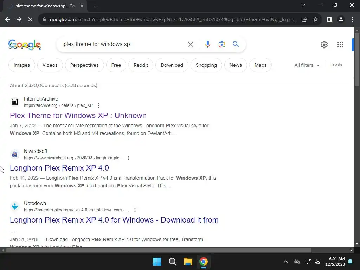This screenshot has height=270, width=360.
Task: Click the Niwradsoft favicon
Action: [x=15, y=154]
